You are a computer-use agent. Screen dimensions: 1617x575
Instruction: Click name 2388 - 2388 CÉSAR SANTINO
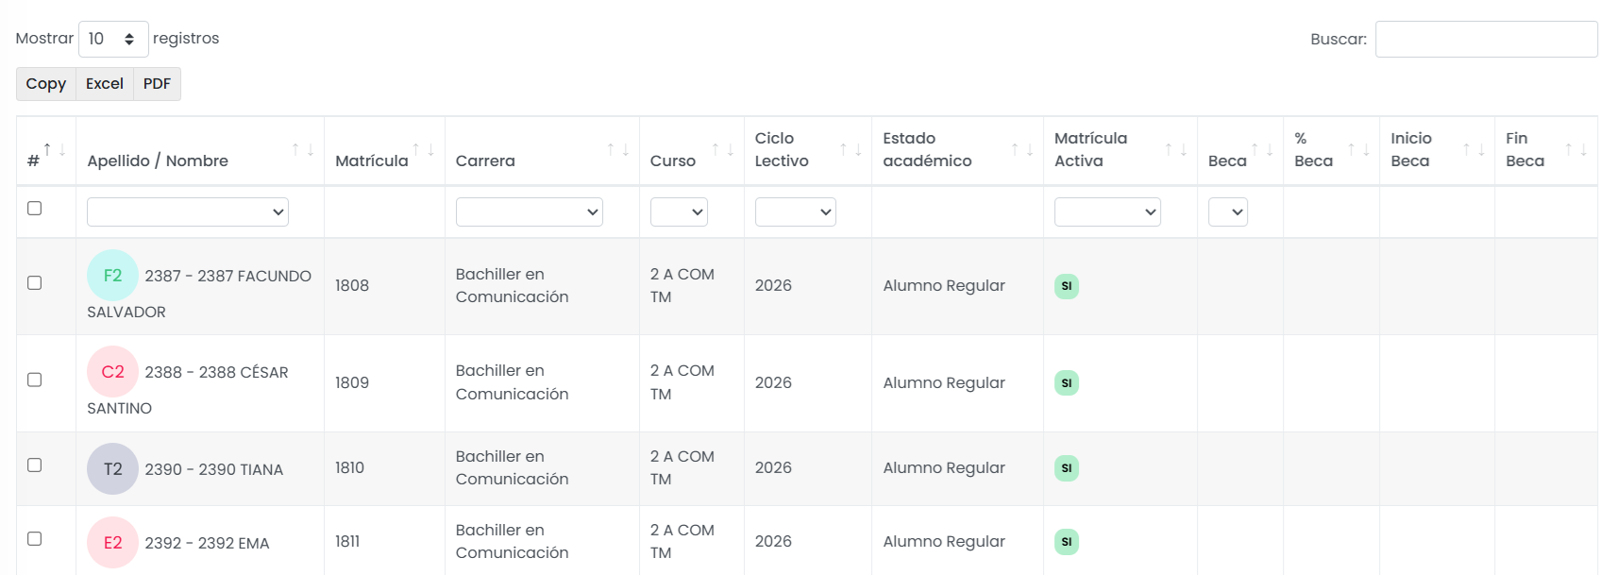[188, 390]
